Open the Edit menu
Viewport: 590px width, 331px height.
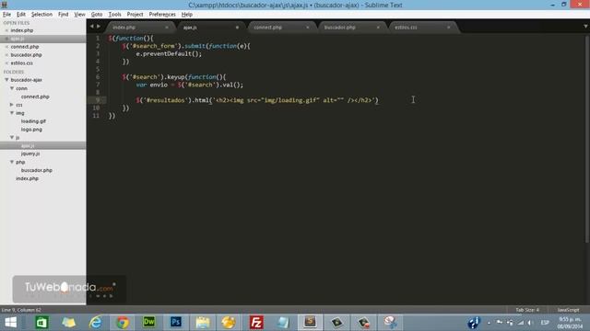[x=21, y=15]
